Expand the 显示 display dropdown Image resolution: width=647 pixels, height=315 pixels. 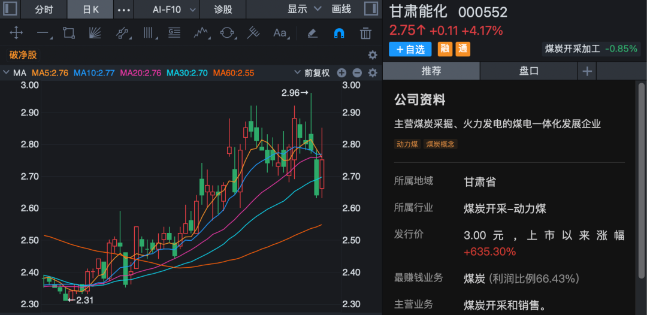(x=303, y=10)
